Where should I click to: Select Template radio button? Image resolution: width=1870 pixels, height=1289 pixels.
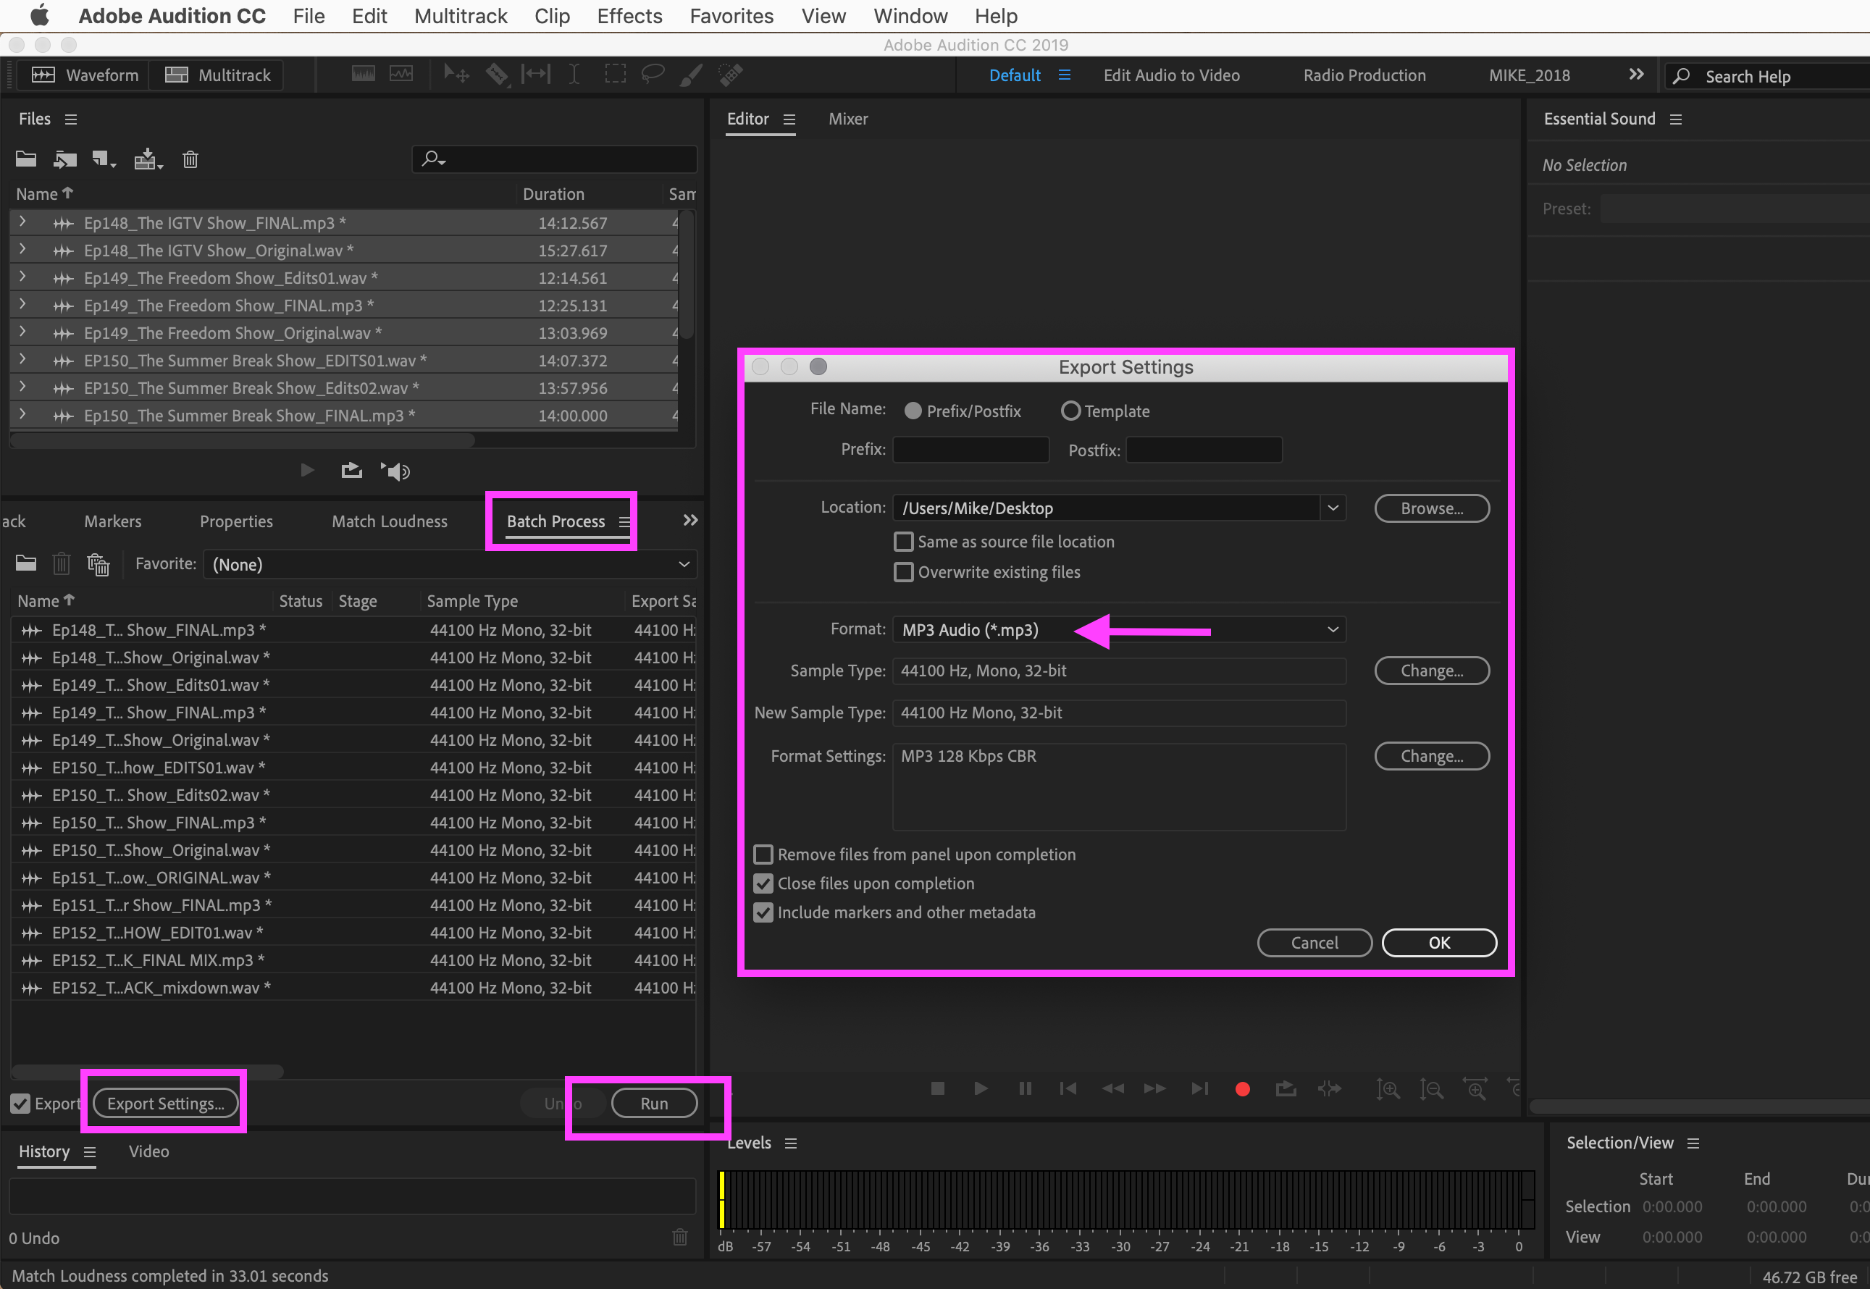tap(1070, 411)
